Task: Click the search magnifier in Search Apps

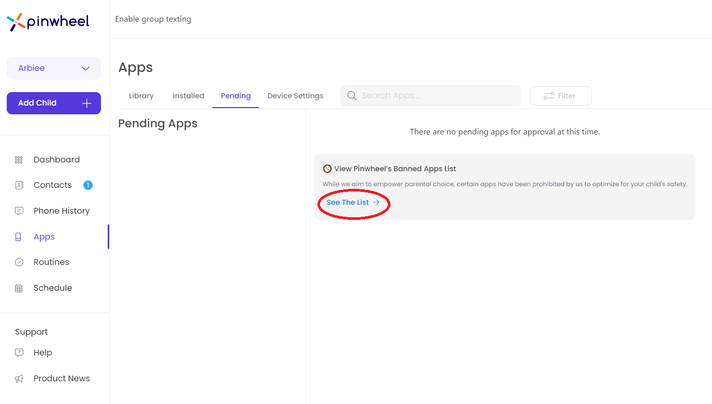Action: [x=352, y=96]
